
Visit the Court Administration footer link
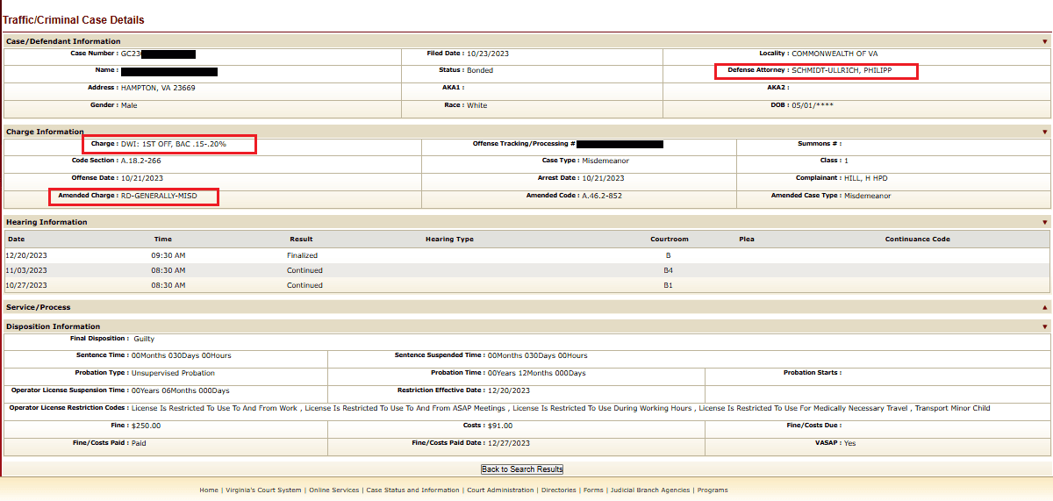click(500, 490)
